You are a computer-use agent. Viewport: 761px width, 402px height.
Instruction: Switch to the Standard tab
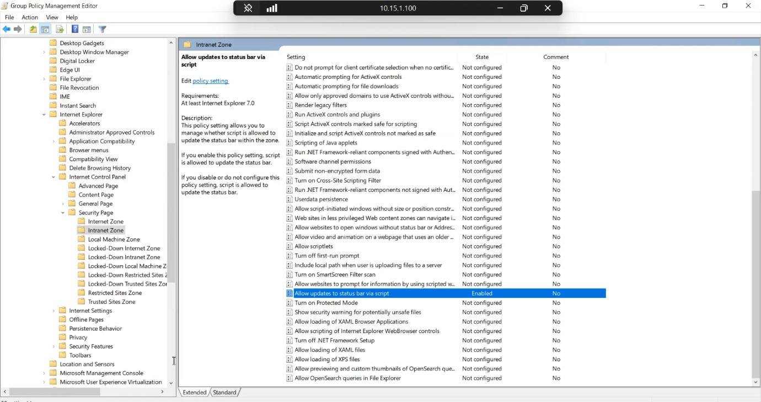point(224,393)
